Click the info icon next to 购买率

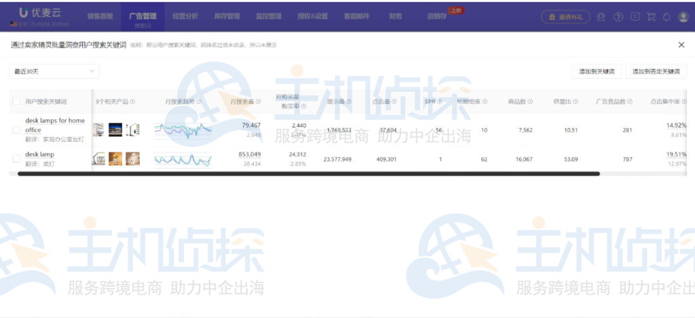(303, 106)
